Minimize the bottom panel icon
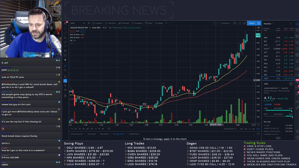299x168 pixels. point(254,134)
